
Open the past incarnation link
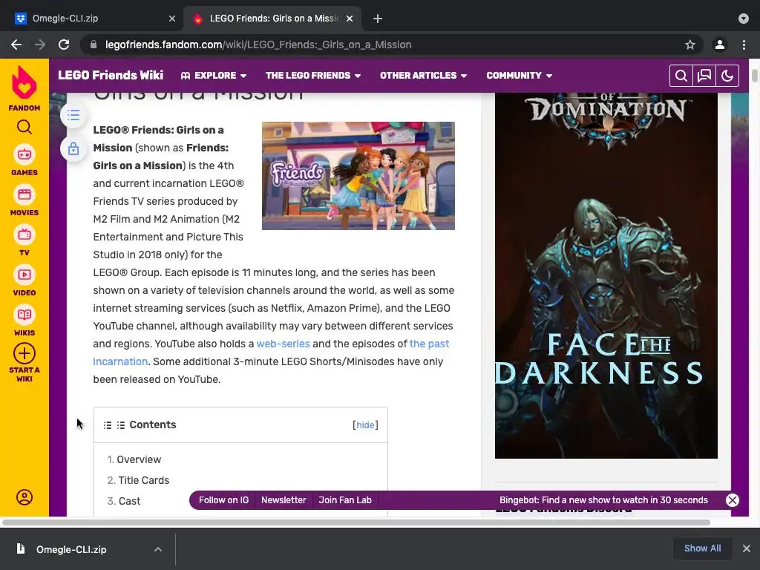(x=430, y=344)
